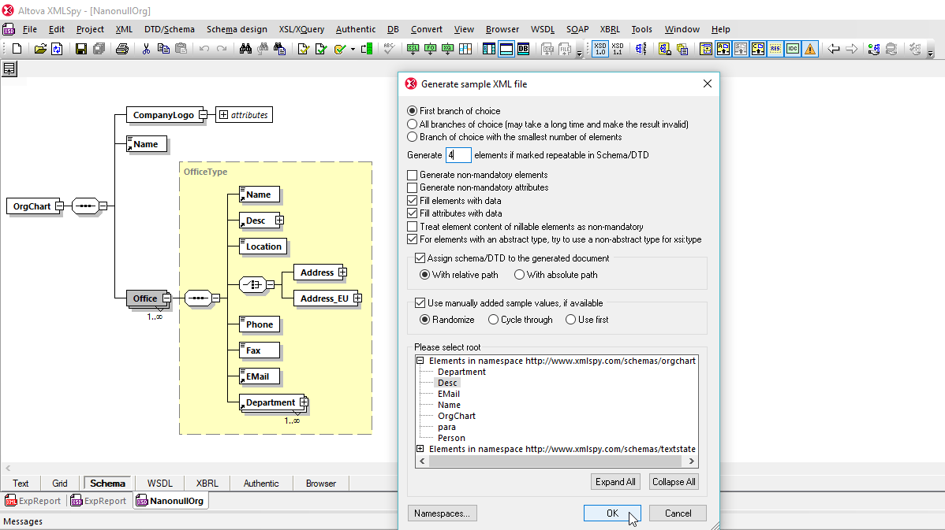945x530 pixels.
Task: Click the Print toolbar icon
Action: coord(121,49)
